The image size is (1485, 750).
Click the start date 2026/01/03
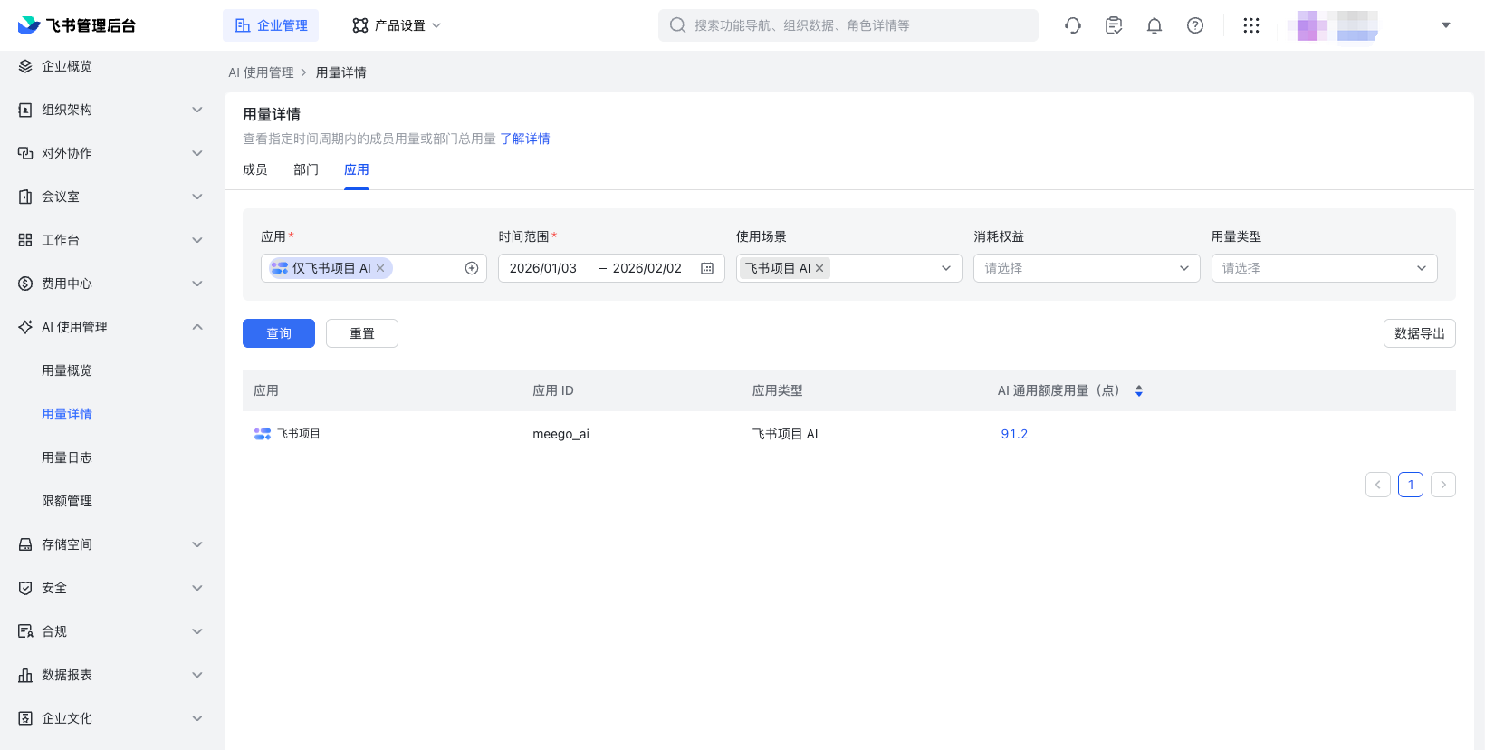543,268
